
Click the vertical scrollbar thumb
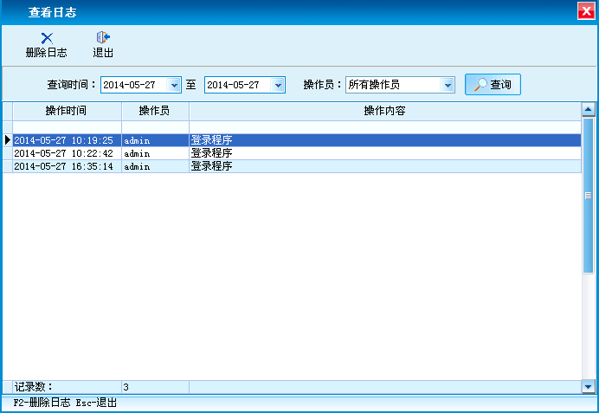pyautogui.click(x=589, y=196)
